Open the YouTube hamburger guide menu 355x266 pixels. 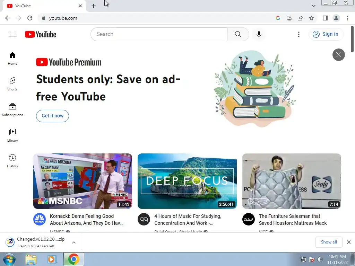click(x=12, y=34)
